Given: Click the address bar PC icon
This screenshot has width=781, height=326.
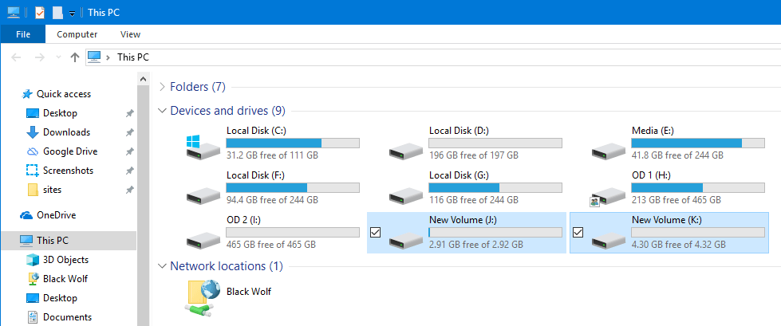Looking at the screenshot, I should [94, 57].
